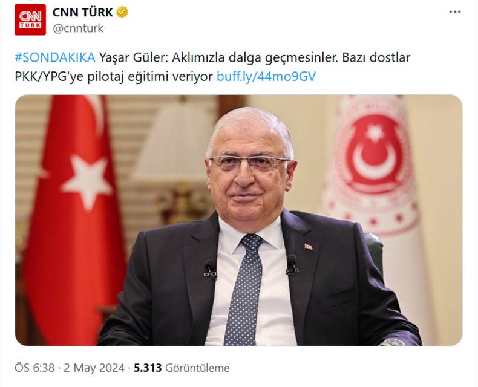Open the three-dot more options menu
Image resolution: width=478 pixels, height=387 pixels.
(455, 12)
